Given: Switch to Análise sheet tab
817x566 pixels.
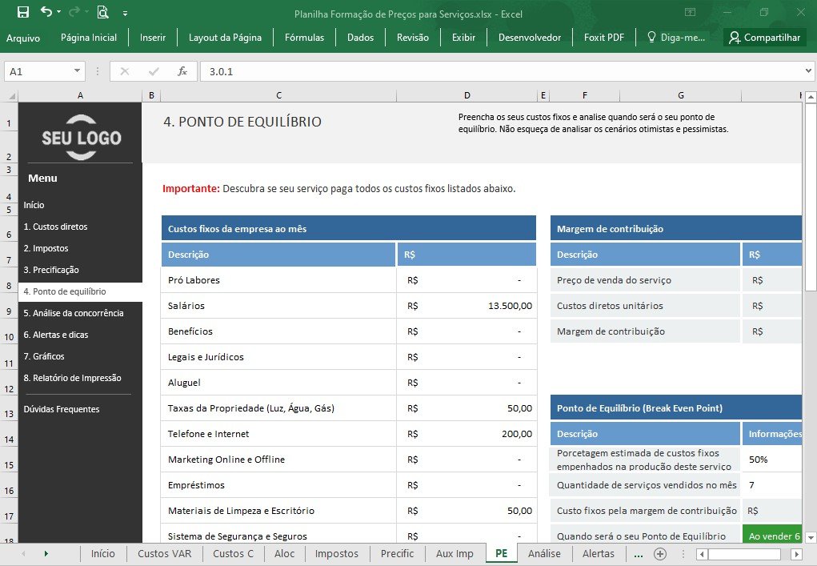Looking at the screenshot, I should [544, 553].
